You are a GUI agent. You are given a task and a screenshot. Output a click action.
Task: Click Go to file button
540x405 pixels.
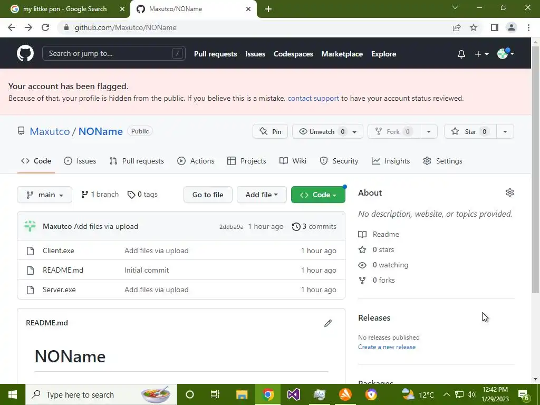coord(208,195)
